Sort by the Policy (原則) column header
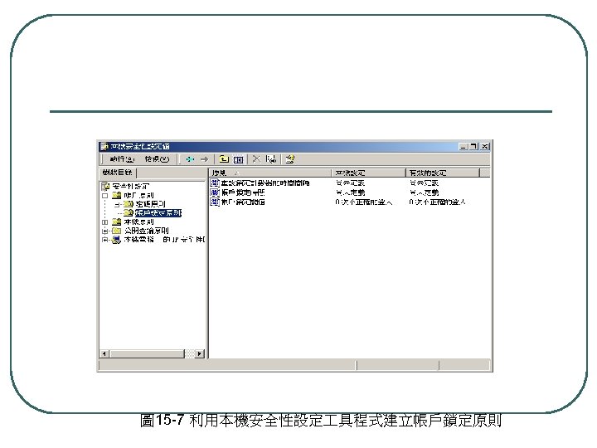Viewport: 597px width, 448px height. [270, 173]
